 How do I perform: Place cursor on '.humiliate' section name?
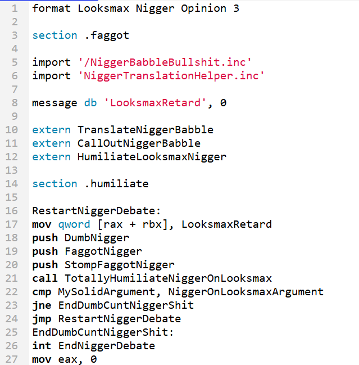pos(117,184)
